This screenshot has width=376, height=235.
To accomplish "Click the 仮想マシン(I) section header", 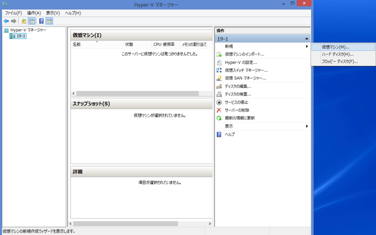I will [x=141, y=35].
